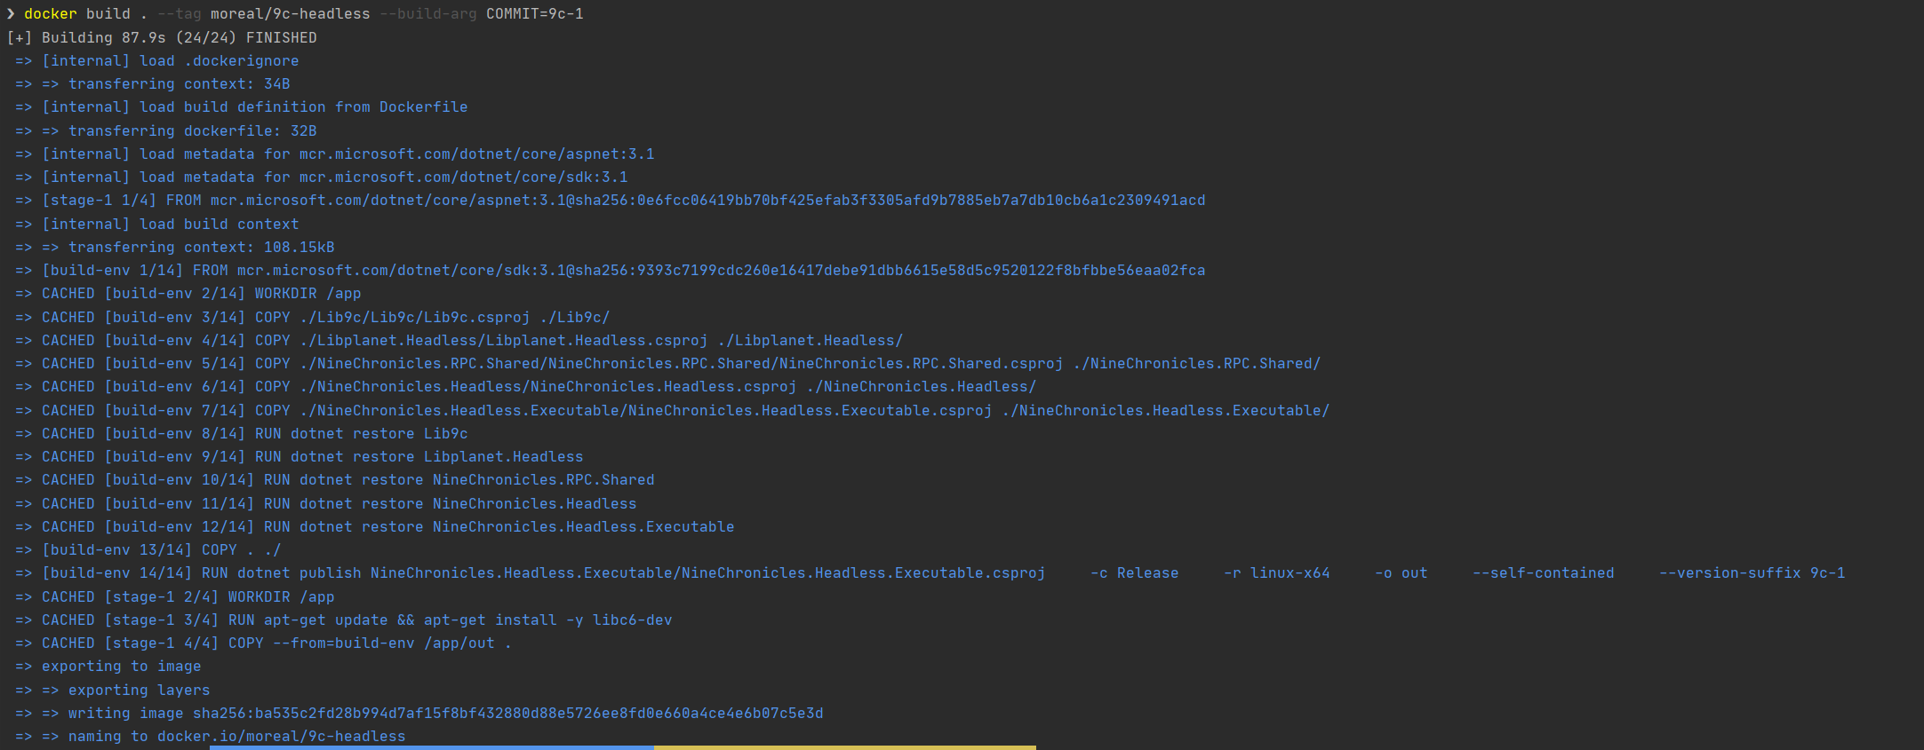Click '[stage-1 2/4] WORKDIR /app' line
1924x750 pixels.
tap(175, 596)
